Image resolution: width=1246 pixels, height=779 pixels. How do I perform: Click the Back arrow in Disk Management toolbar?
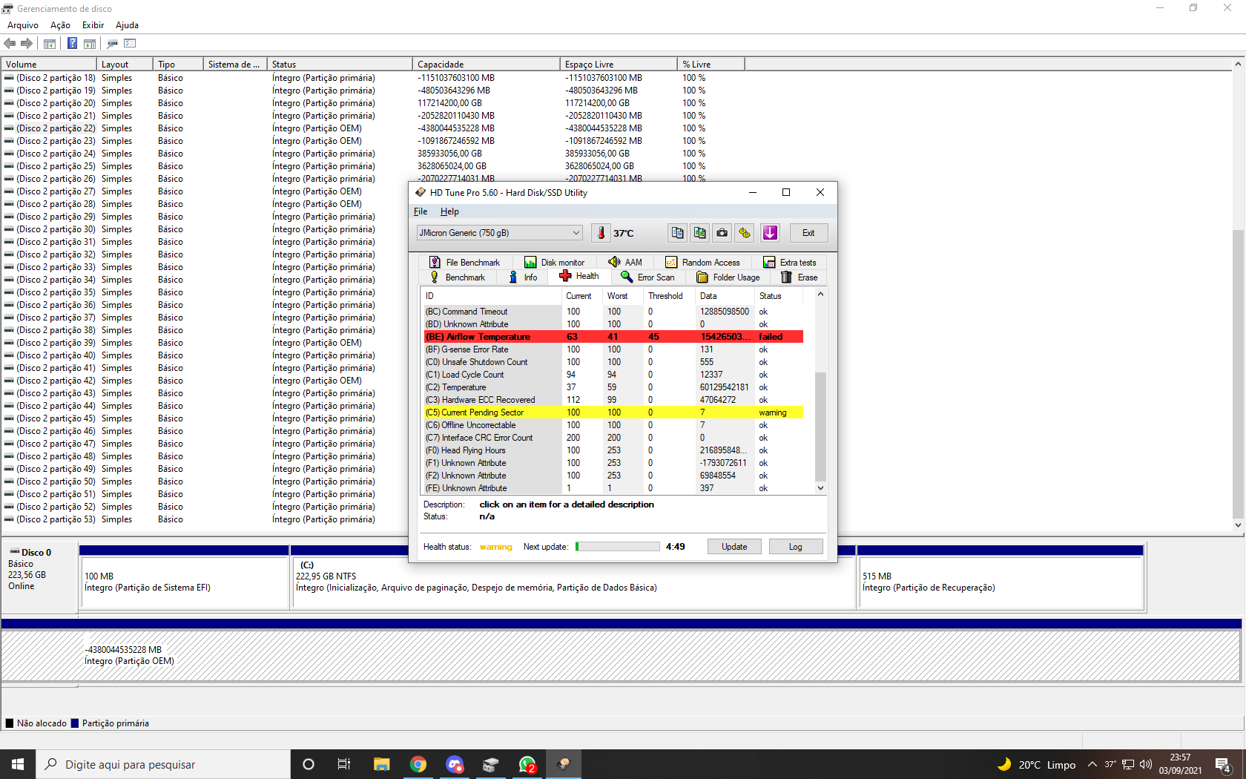pyautogui.click(x=10, y=43)
